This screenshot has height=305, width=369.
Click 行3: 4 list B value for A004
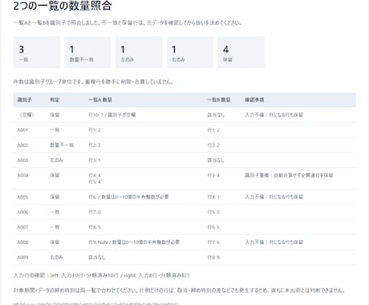213,175
